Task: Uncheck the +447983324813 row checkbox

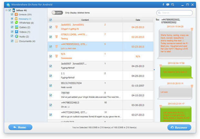Action: pyautogui.click(x=51, y=105)
